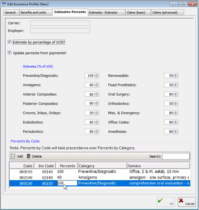Switch to the General tab
The image size is (199, 210).
[x=10, y=12]
